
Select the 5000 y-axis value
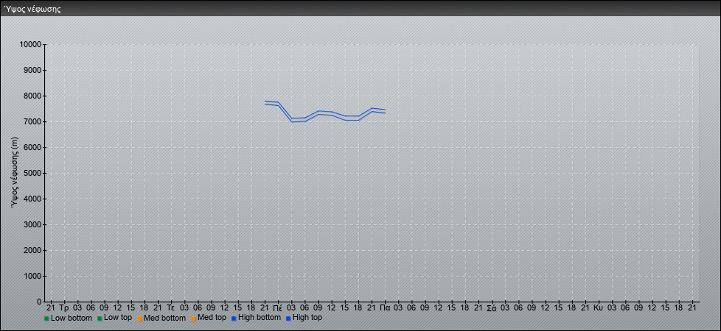[x=32, y=173]
